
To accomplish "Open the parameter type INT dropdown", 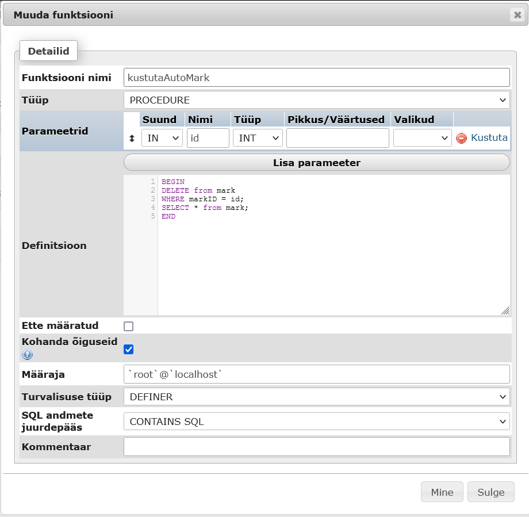I will tap(257, 138).
